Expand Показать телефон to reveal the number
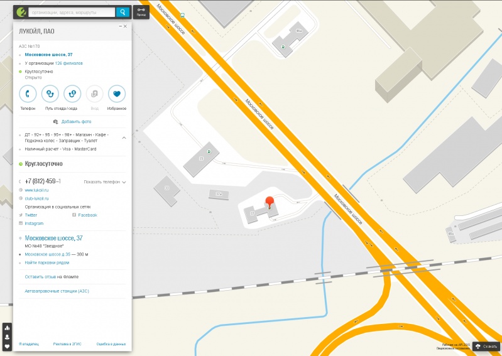The image size is (502, 356). tap(105, 182)
